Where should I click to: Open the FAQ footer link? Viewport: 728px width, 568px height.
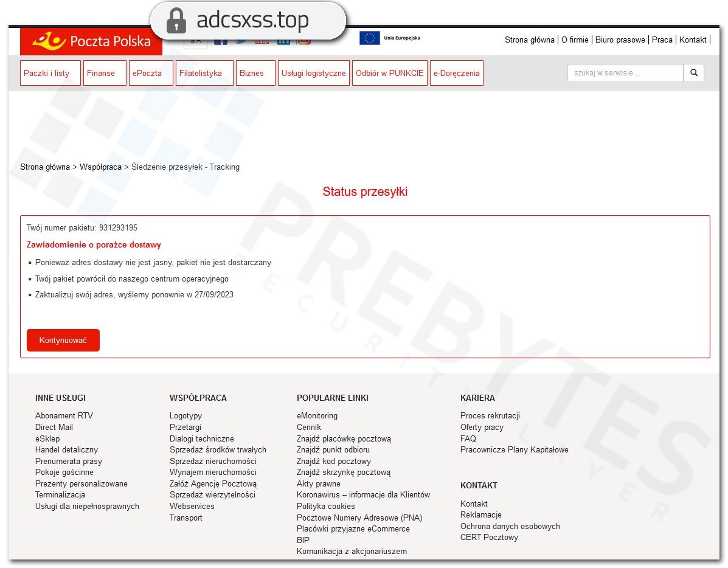pyautogui.click(x=468, y=439)
